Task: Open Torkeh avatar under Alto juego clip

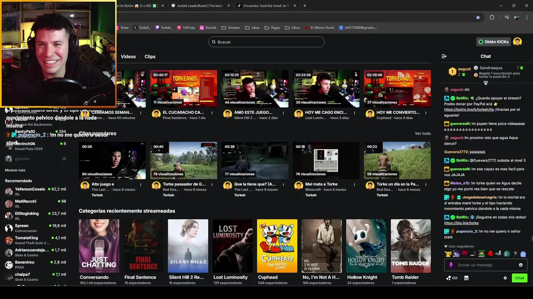Action: [85, 186]
